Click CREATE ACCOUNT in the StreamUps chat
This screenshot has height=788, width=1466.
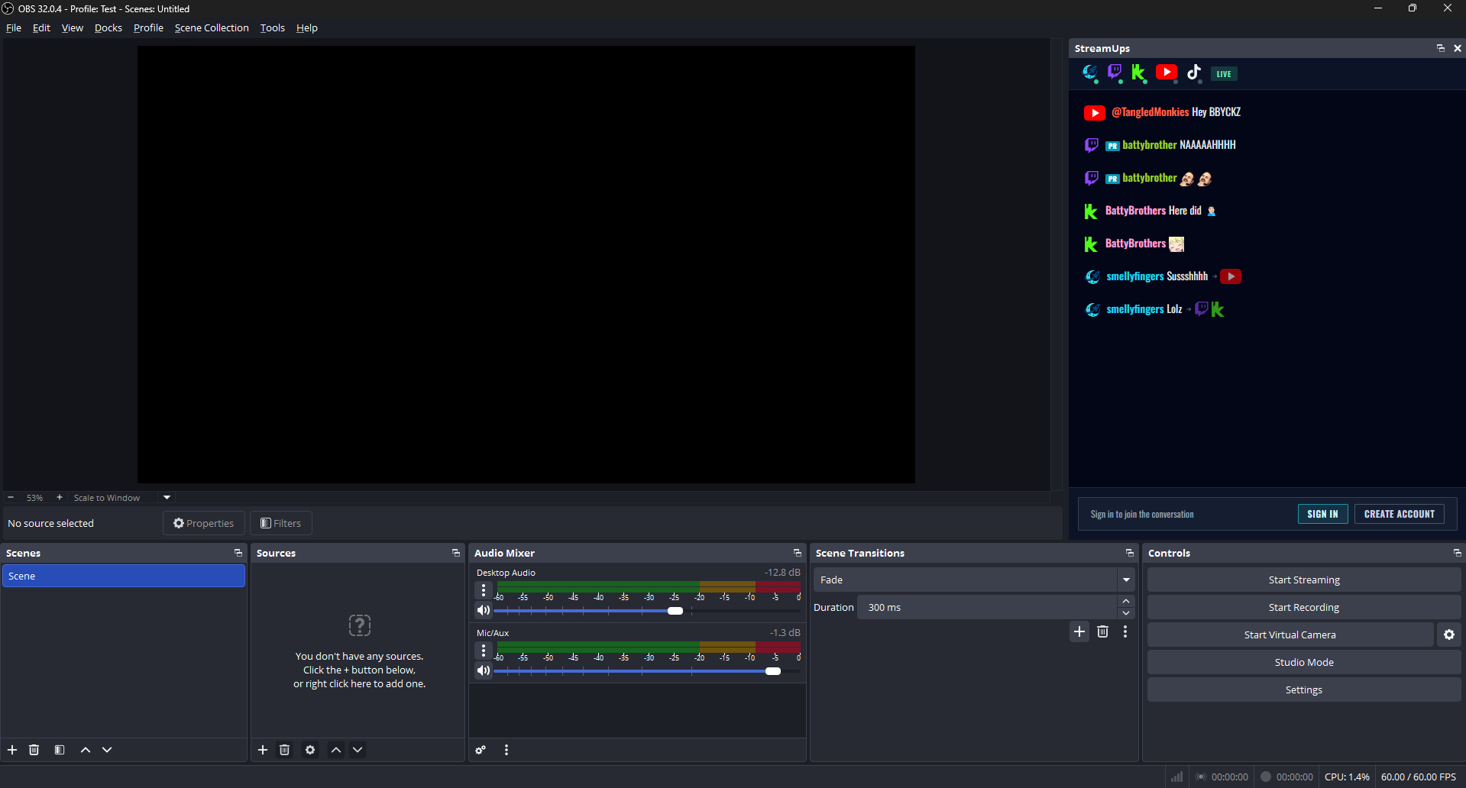pos(1400,514)
